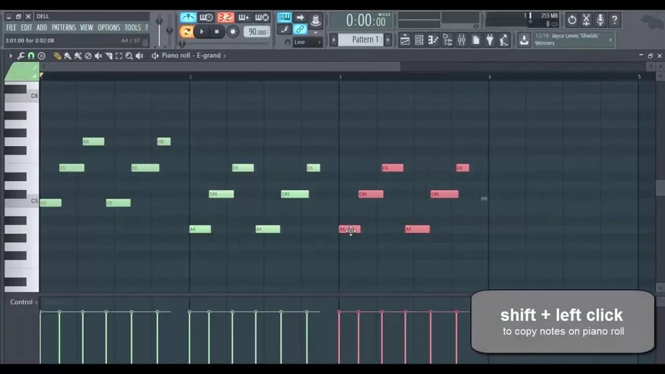Image resolution: width=665 pixels, height=374 pixels.
Task: Toggle the blue link/multilink controllers icon
Action: [300, 29]
